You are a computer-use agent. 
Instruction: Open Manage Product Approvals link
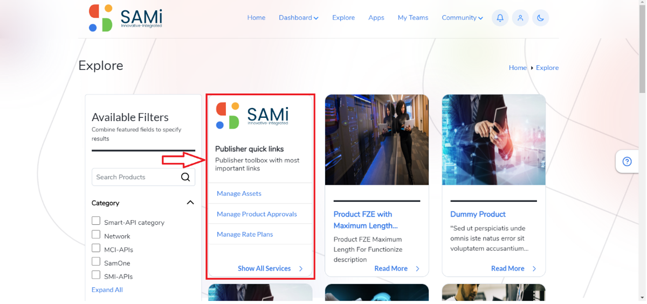pos(257,214)
